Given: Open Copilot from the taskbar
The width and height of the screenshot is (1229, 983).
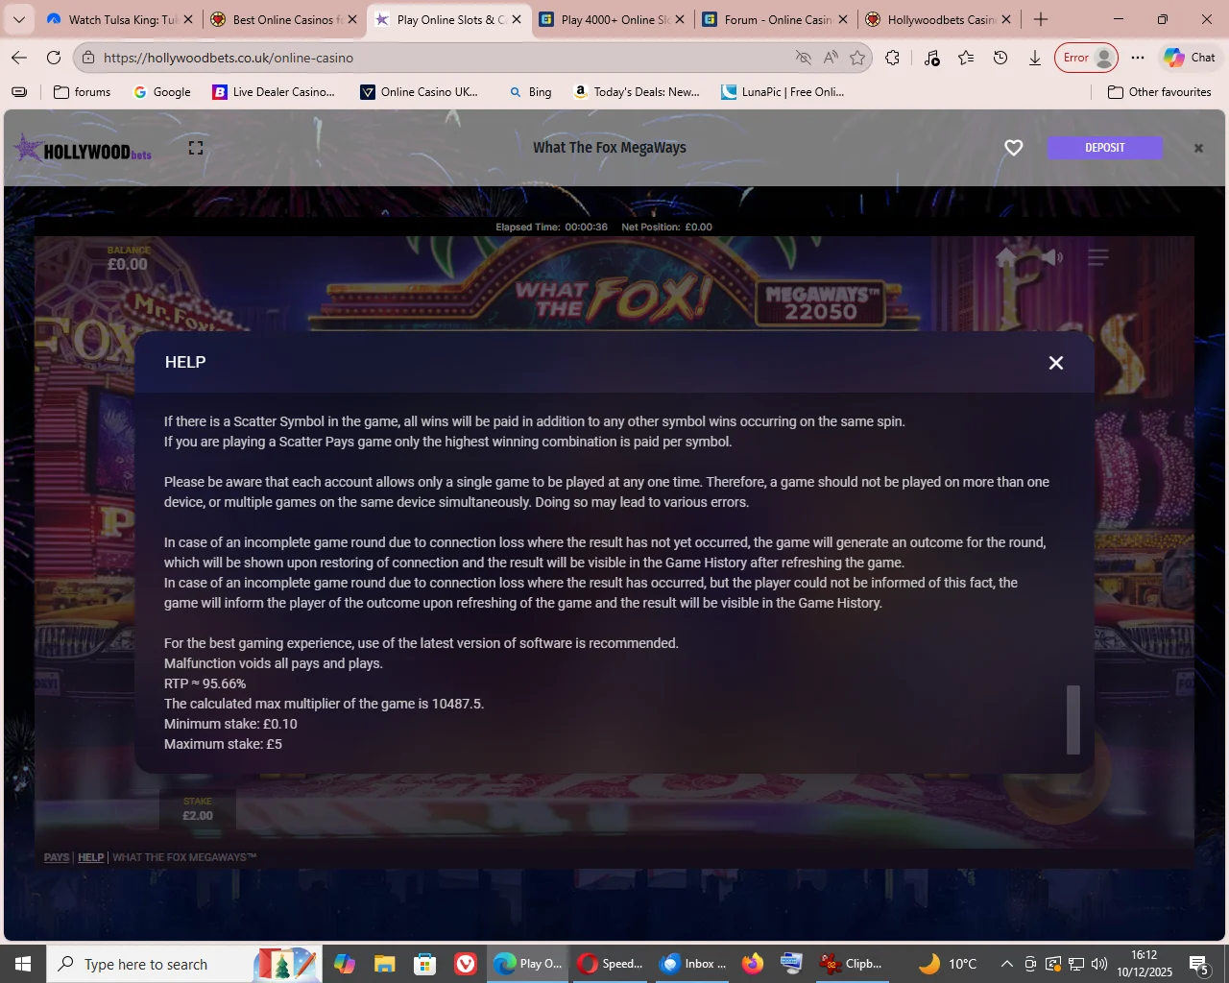Looking at the screenshot, I should click(x=344, y=964).
